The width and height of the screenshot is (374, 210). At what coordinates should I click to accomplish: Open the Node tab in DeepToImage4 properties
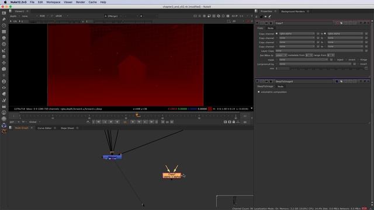coord(280,86)
